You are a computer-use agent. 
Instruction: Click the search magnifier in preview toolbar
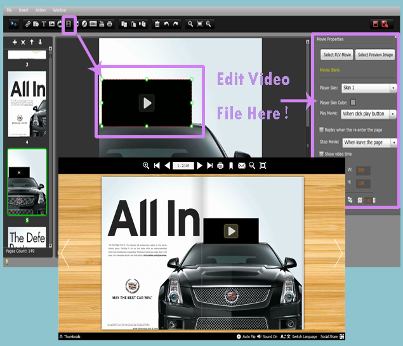252,166
